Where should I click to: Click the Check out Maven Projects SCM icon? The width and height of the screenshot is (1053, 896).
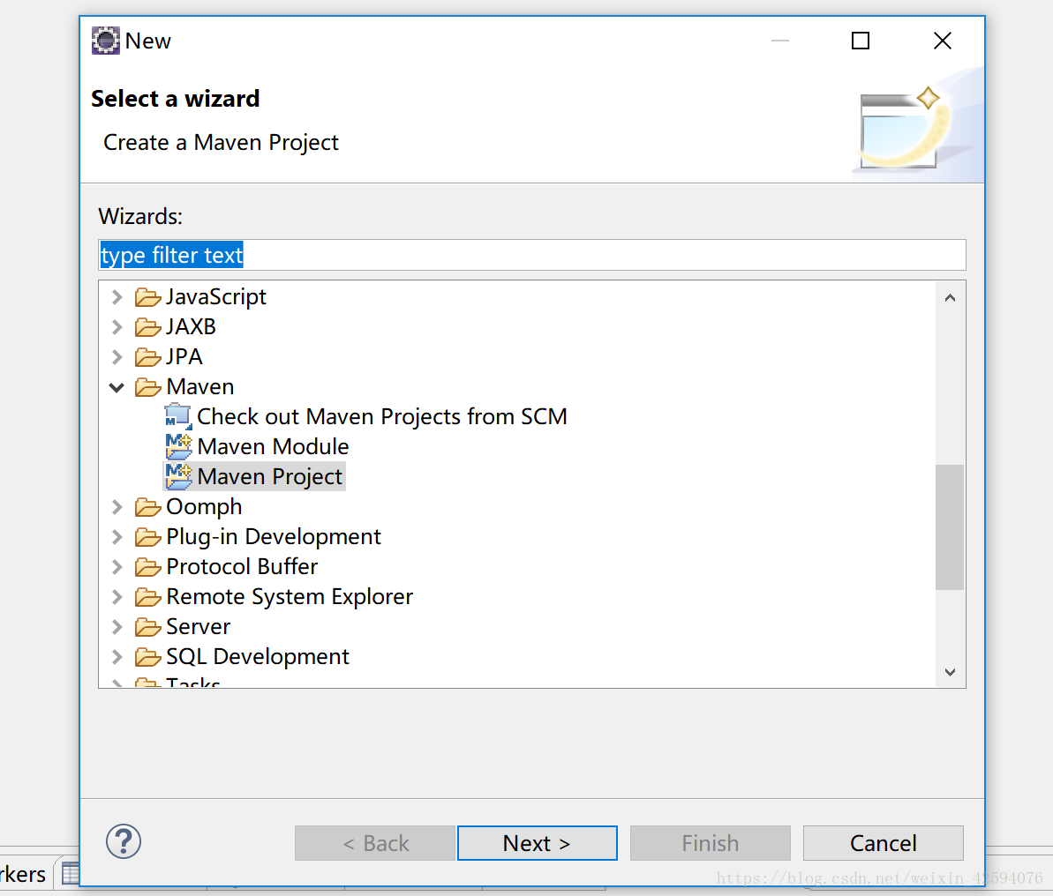coord(178,416)
